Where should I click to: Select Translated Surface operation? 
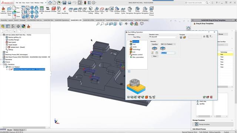[117, 10]
